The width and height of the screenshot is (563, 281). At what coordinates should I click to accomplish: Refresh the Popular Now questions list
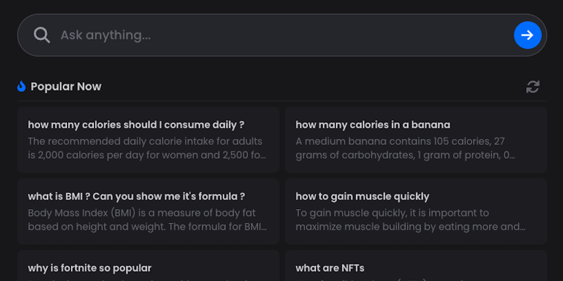(532, 87)
